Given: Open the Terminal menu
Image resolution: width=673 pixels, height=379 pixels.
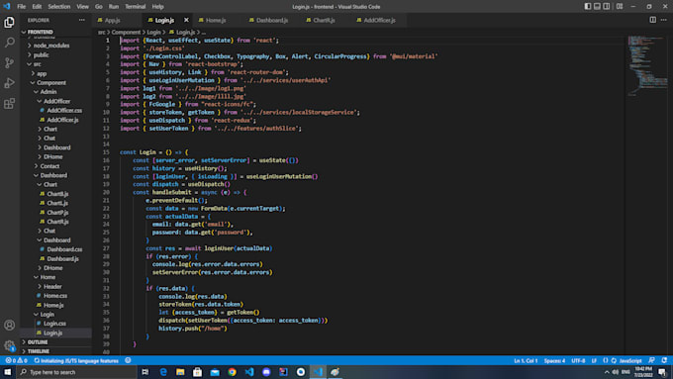Looking at the screenshot, I should point(136,7).
